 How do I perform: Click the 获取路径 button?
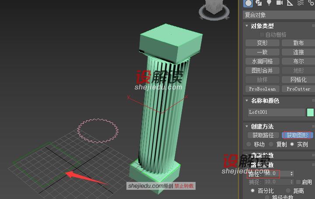click(262, 136)
